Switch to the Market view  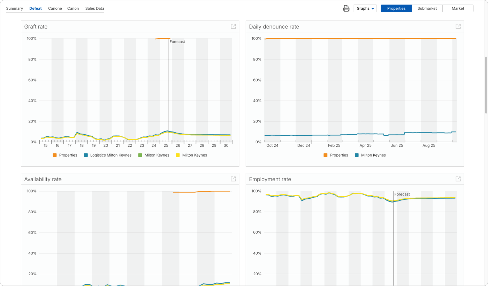458,8
